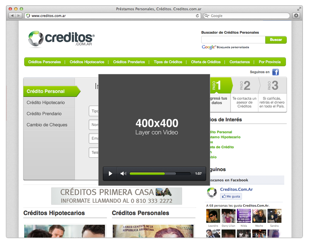Click the Teléfono field in the form
Image resolution: width=309 pixels, height=247 pixels.
[94, 152]
